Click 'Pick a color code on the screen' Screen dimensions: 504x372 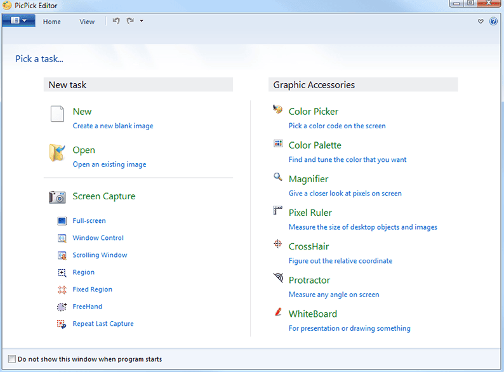[337, 126]
